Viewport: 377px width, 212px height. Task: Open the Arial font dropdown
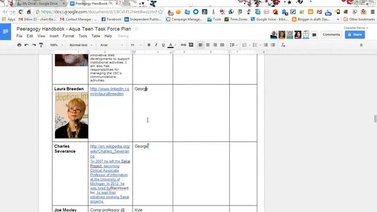111,45
